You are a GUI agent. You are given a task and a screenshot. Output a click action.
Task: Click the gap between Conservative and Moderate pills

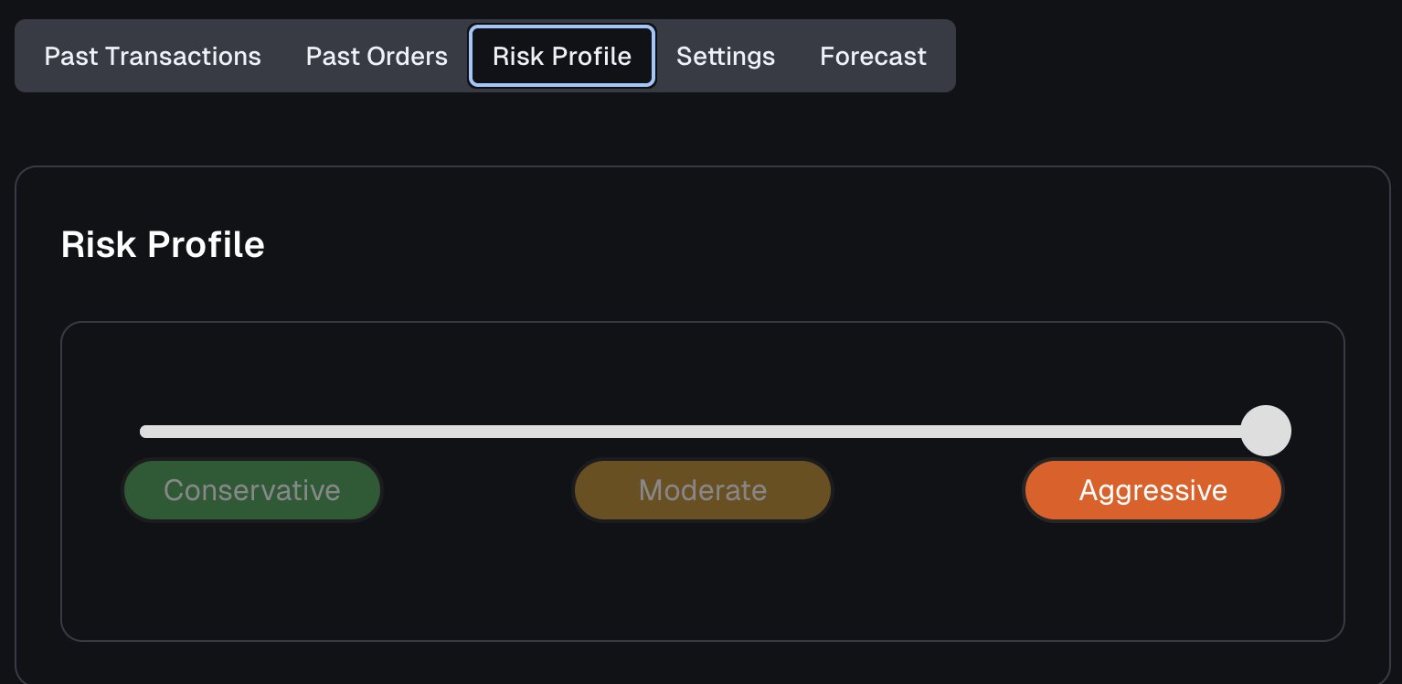[477, 490]
